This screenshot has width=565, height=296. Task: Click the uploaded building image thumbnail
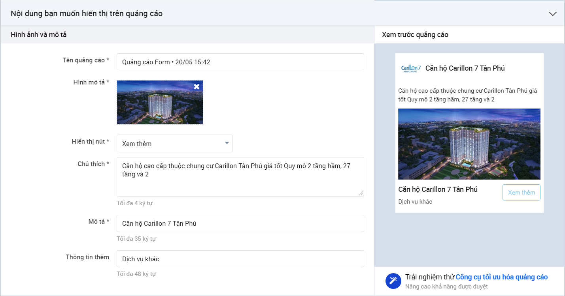pyautogui.click(x=160, y=102)
